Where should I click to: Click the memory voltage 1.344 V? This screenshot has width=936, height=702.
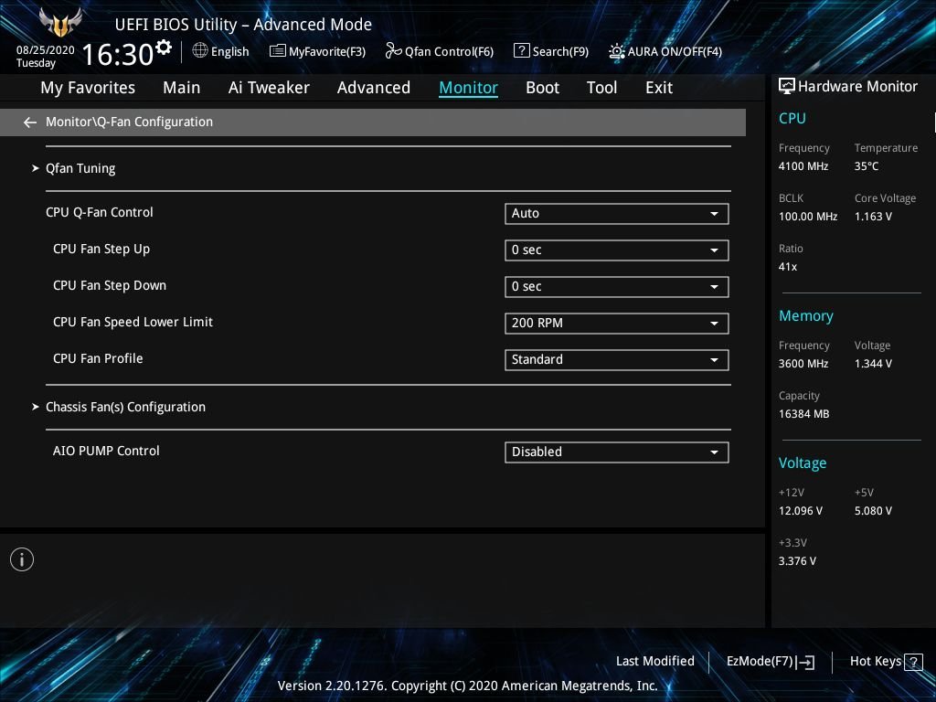point(873,364)
